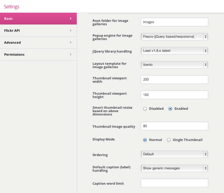Open the layout template dropdown showing ibento
Viewport: 224px width, 193px height.
pyautogui.click(x=174, y=65)
